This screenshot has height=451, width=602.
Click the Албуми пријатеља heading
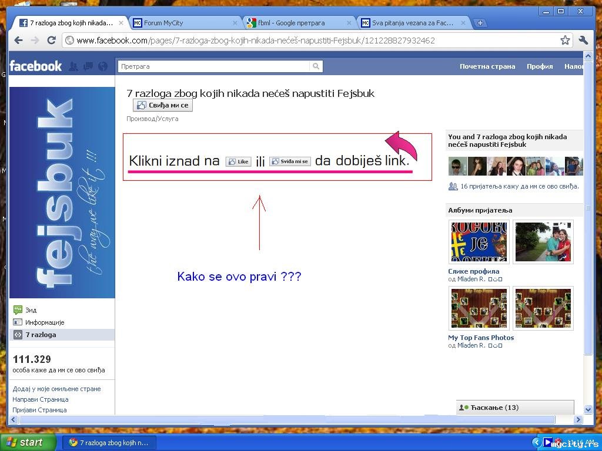click(x=480, y=210)
